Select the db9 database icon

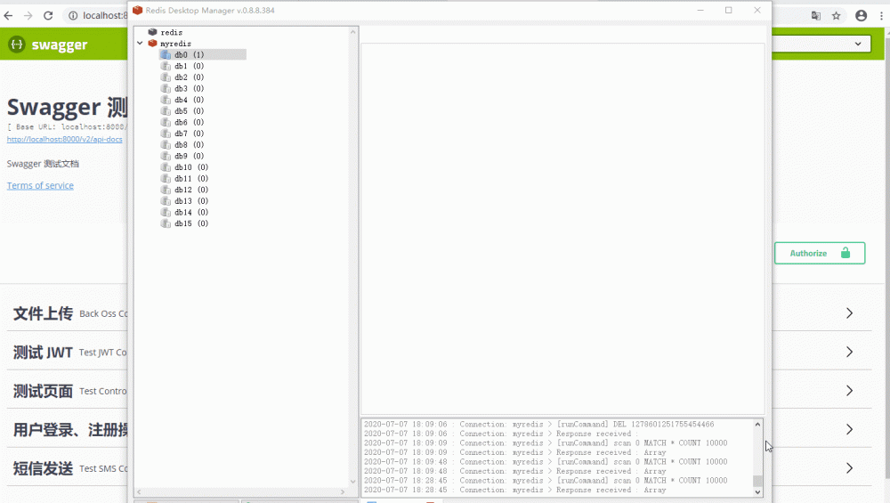[x=166, y=156]
